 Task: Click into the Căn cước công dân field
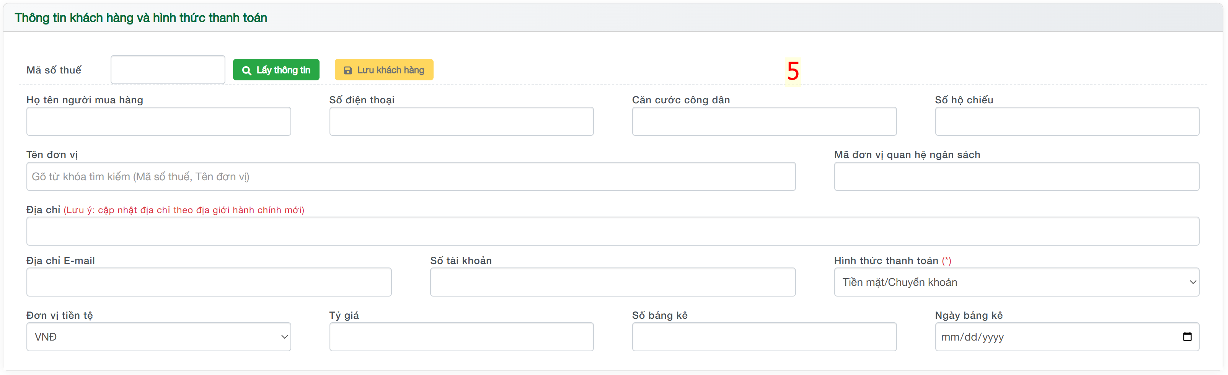pyautogui.click(x=764, y=121)
